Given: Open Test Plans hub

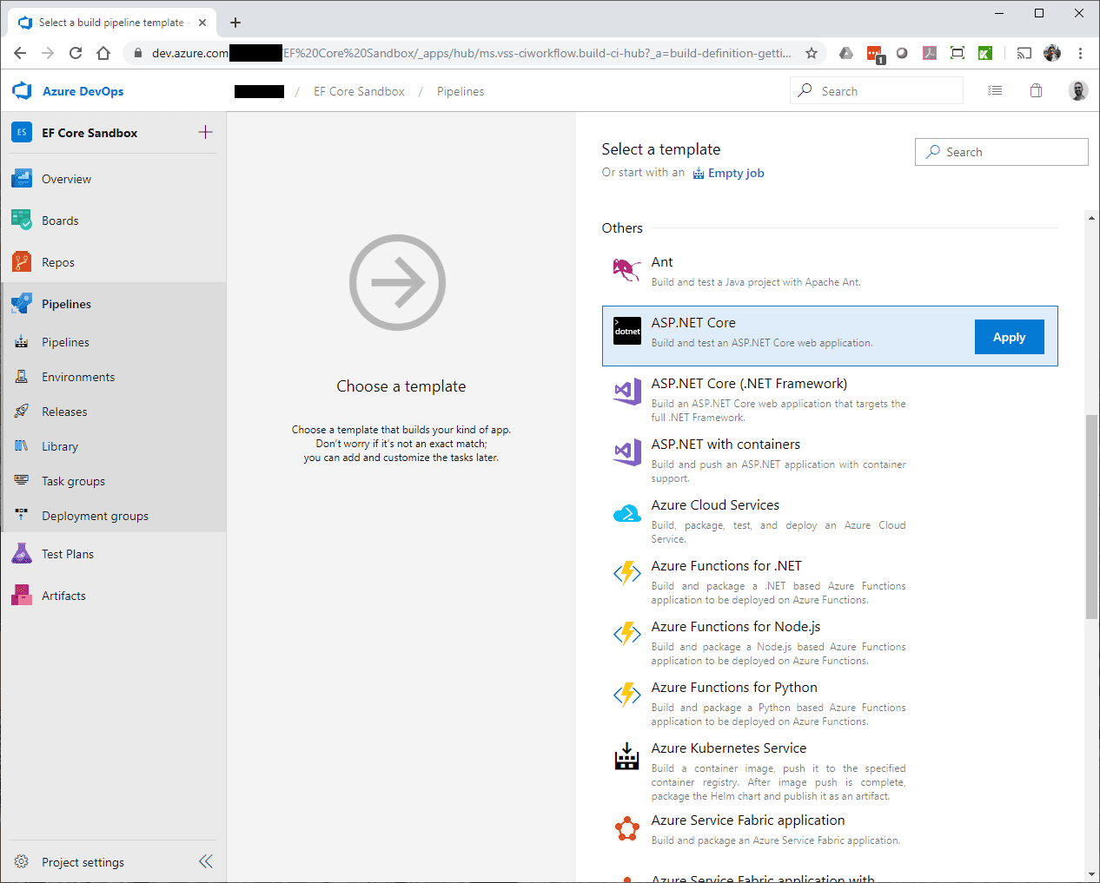Looking at the screenshot, I should coord(67,554).
